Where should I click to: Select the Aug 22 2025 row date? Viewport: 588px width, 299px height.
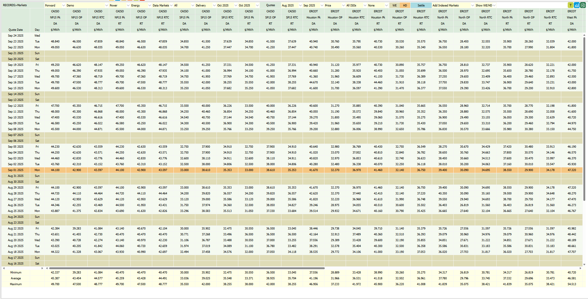16,229
